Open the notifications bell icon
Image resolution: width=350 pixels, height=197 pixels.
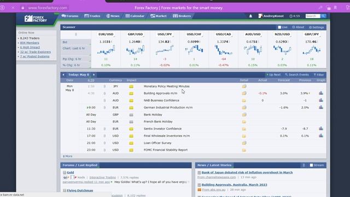(250, 16)
